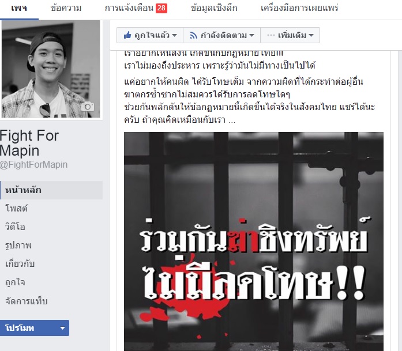
Task: Open the prison bars post image
Action: click(x=254, y=241)
